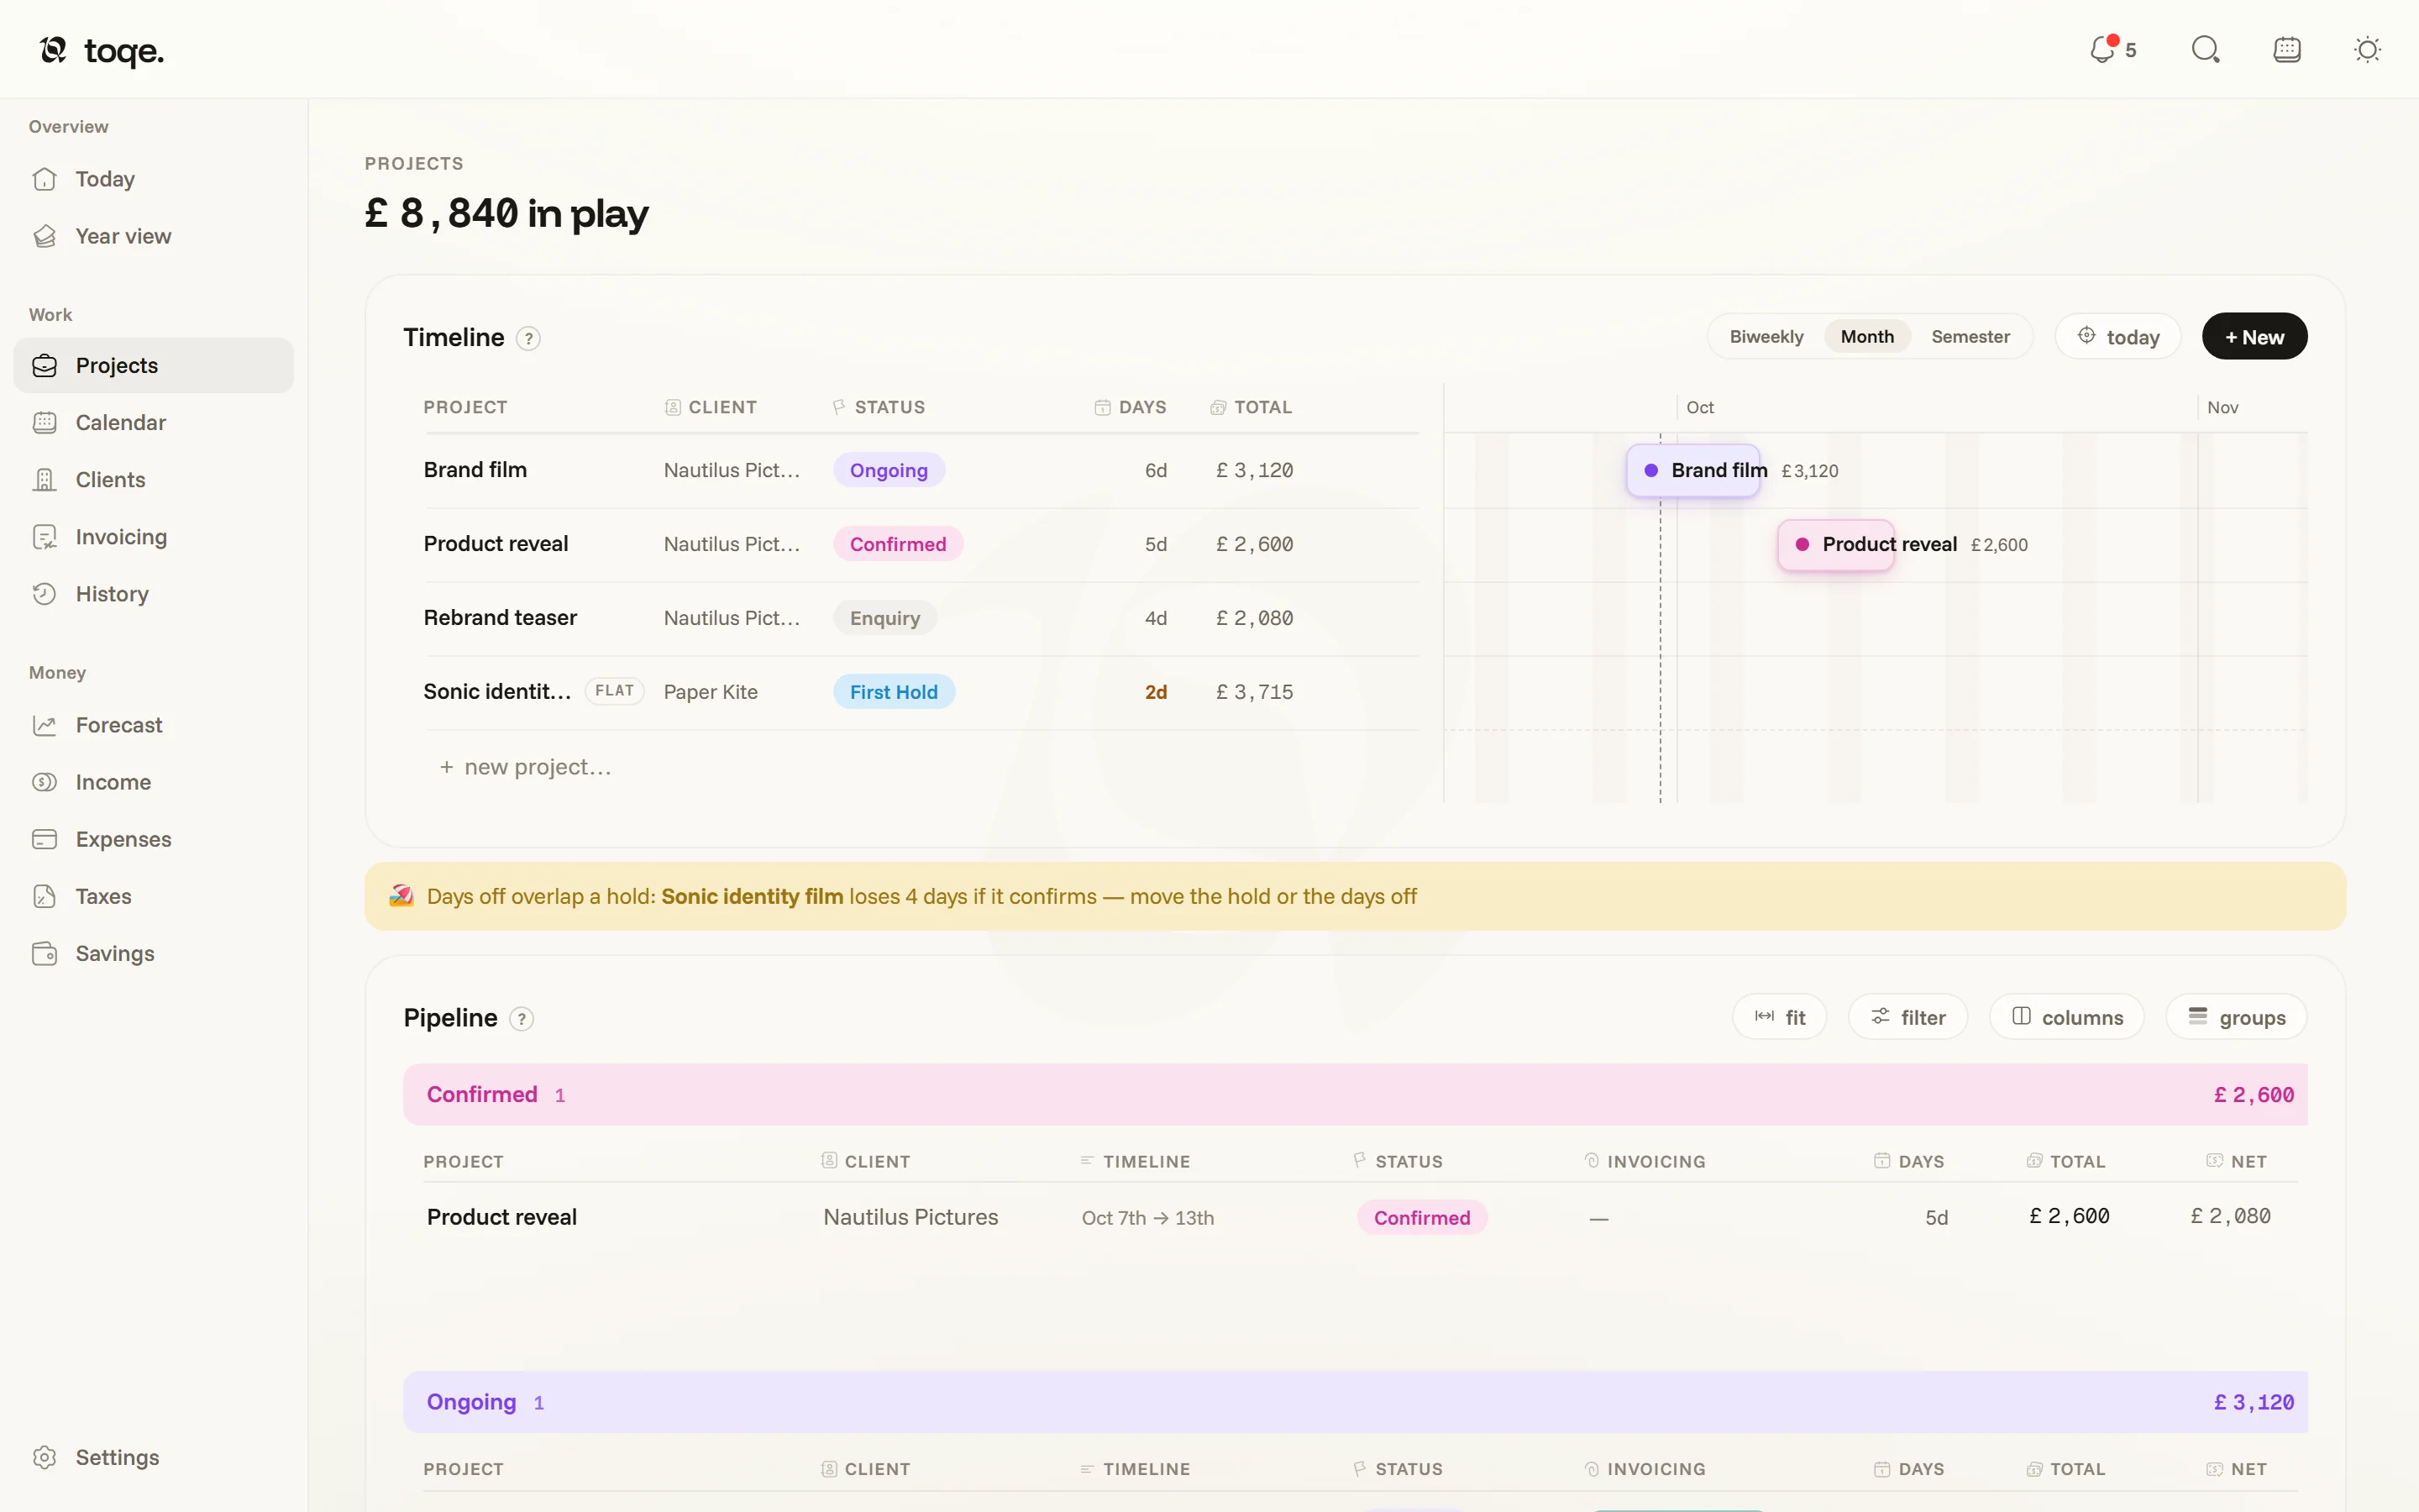
Task: Go to Year view in sidebar
Action: (x=153, y=236)
